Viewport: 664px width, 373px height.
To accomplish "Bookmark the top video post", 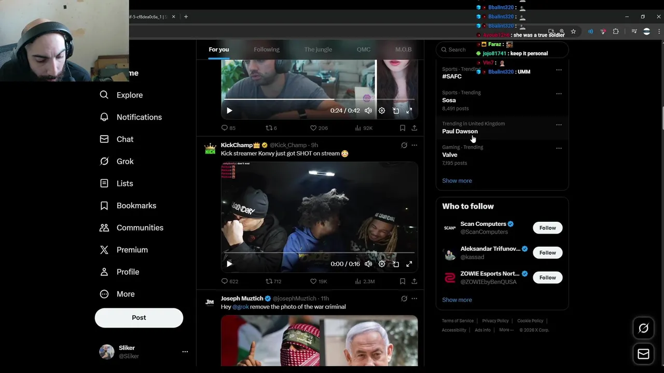I will point(403,128).
